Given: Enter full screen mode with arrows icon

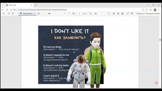Looking at the screenshot, I should click(x=128, y=13).
